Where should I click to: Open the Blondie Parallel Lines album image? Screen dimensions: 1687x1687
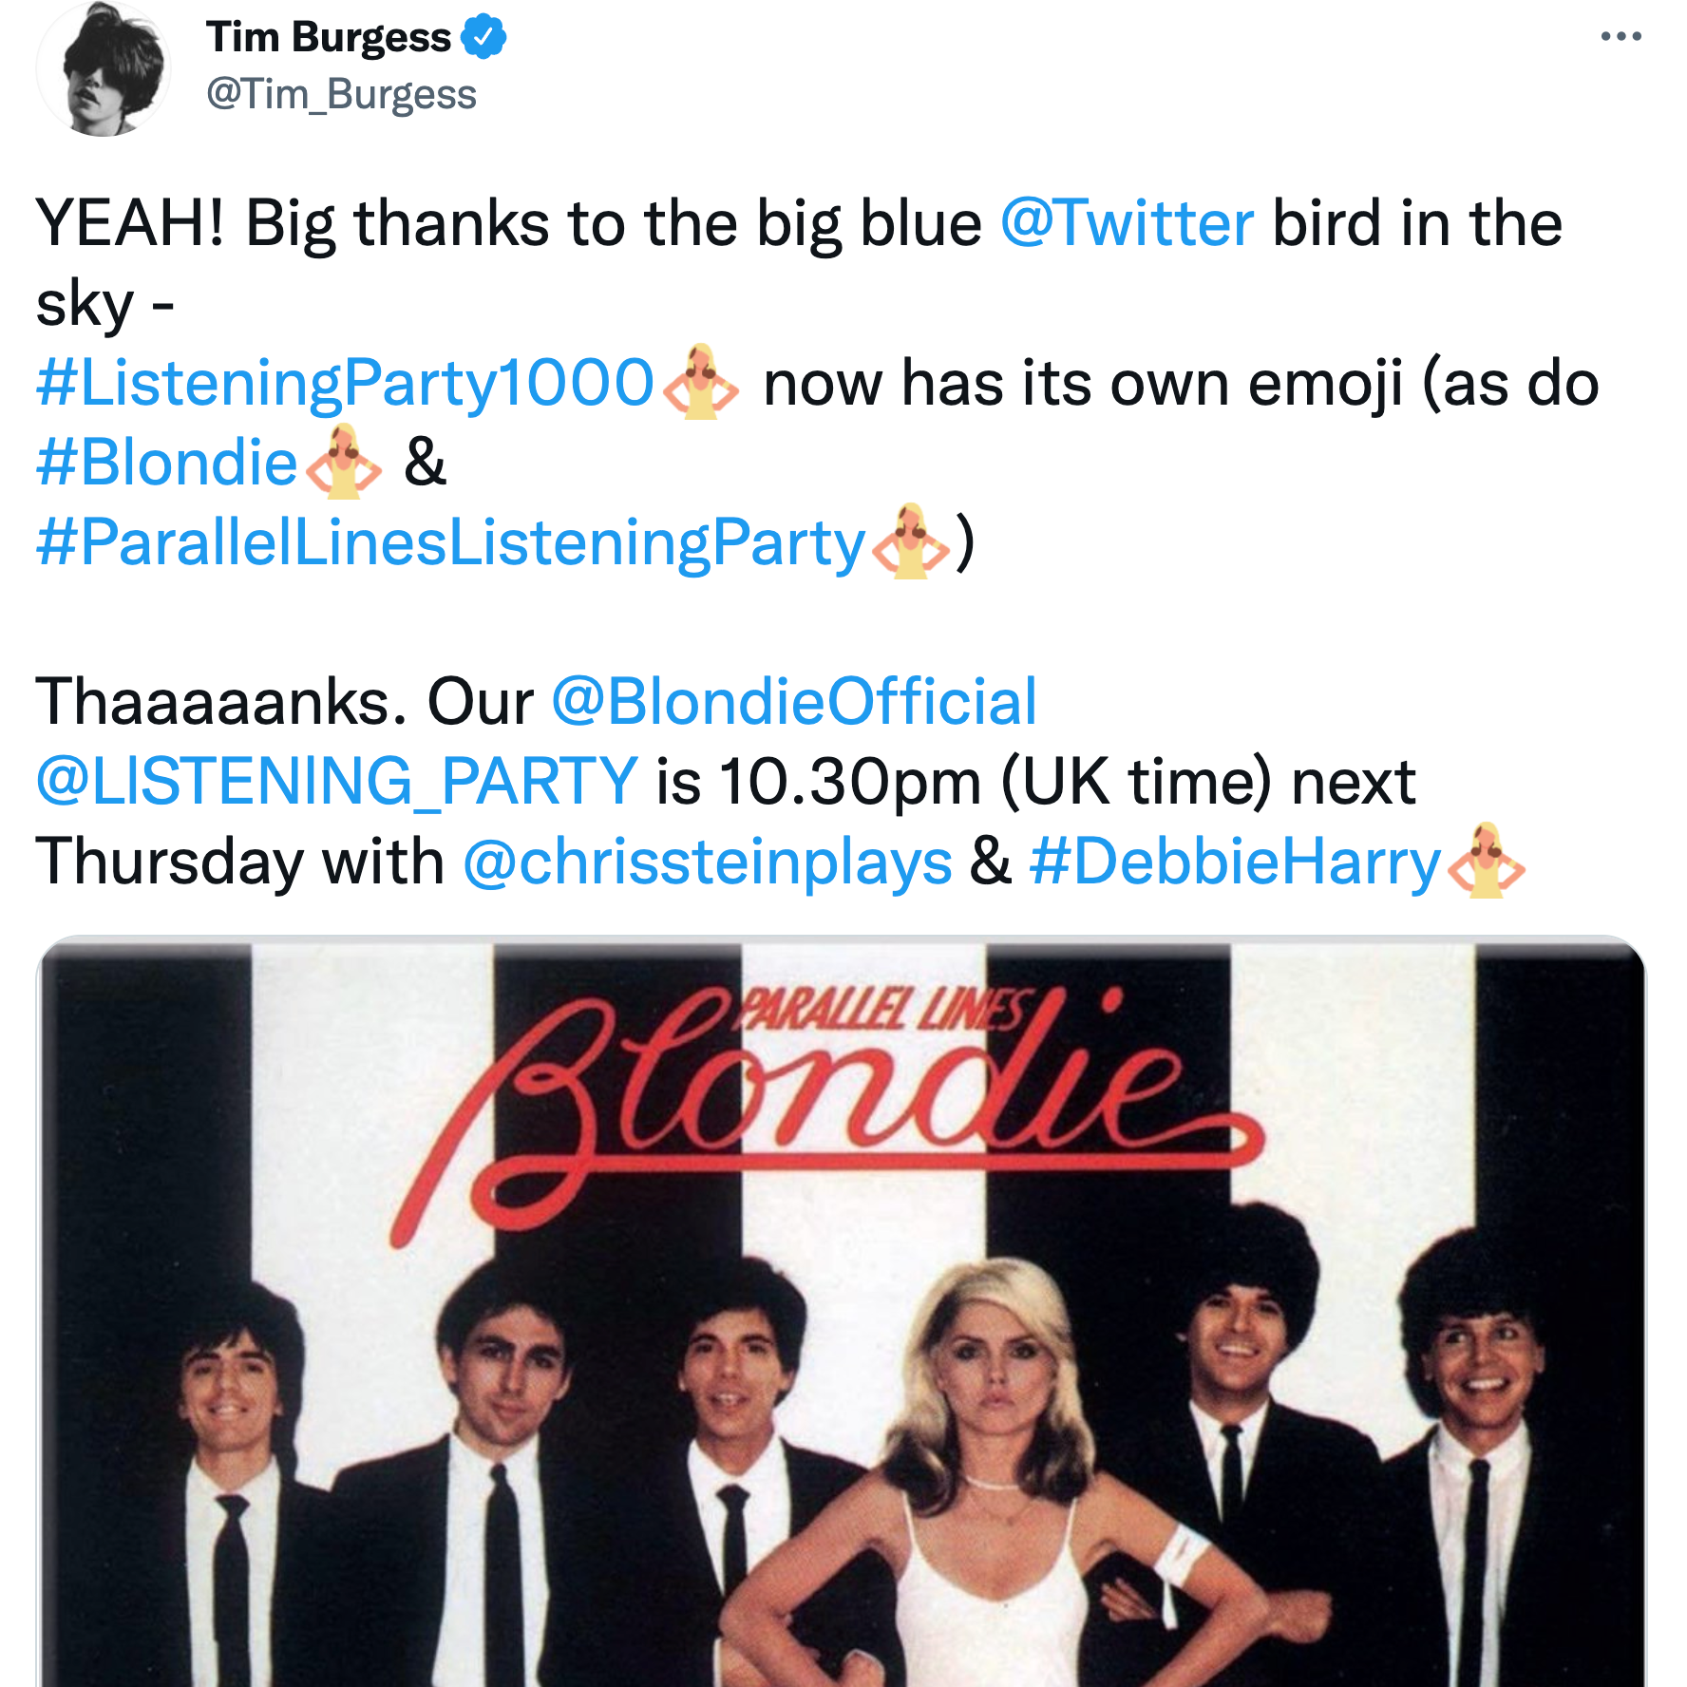click(842, 1312)
